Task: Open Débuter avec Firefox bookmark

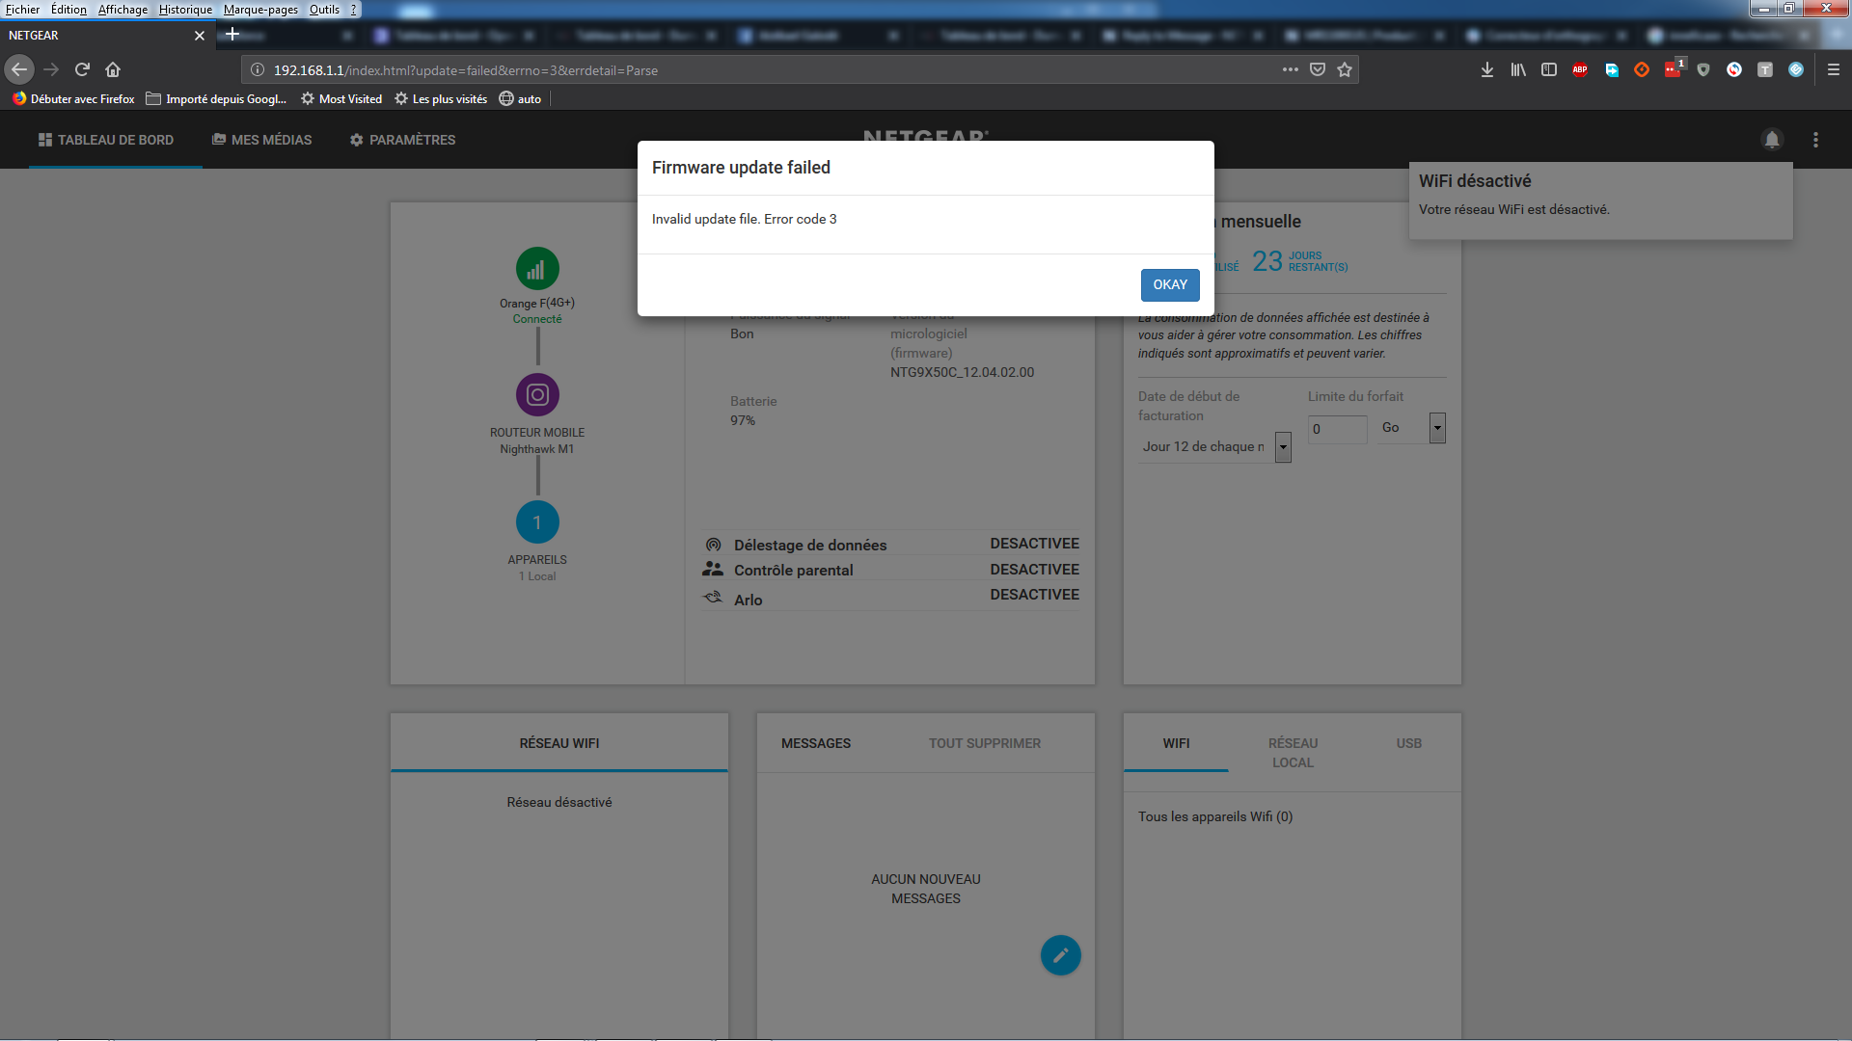Action: [x=74, y=98]
